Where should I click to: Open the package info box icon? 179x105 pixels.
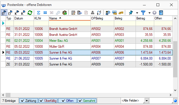pos(65,13)
